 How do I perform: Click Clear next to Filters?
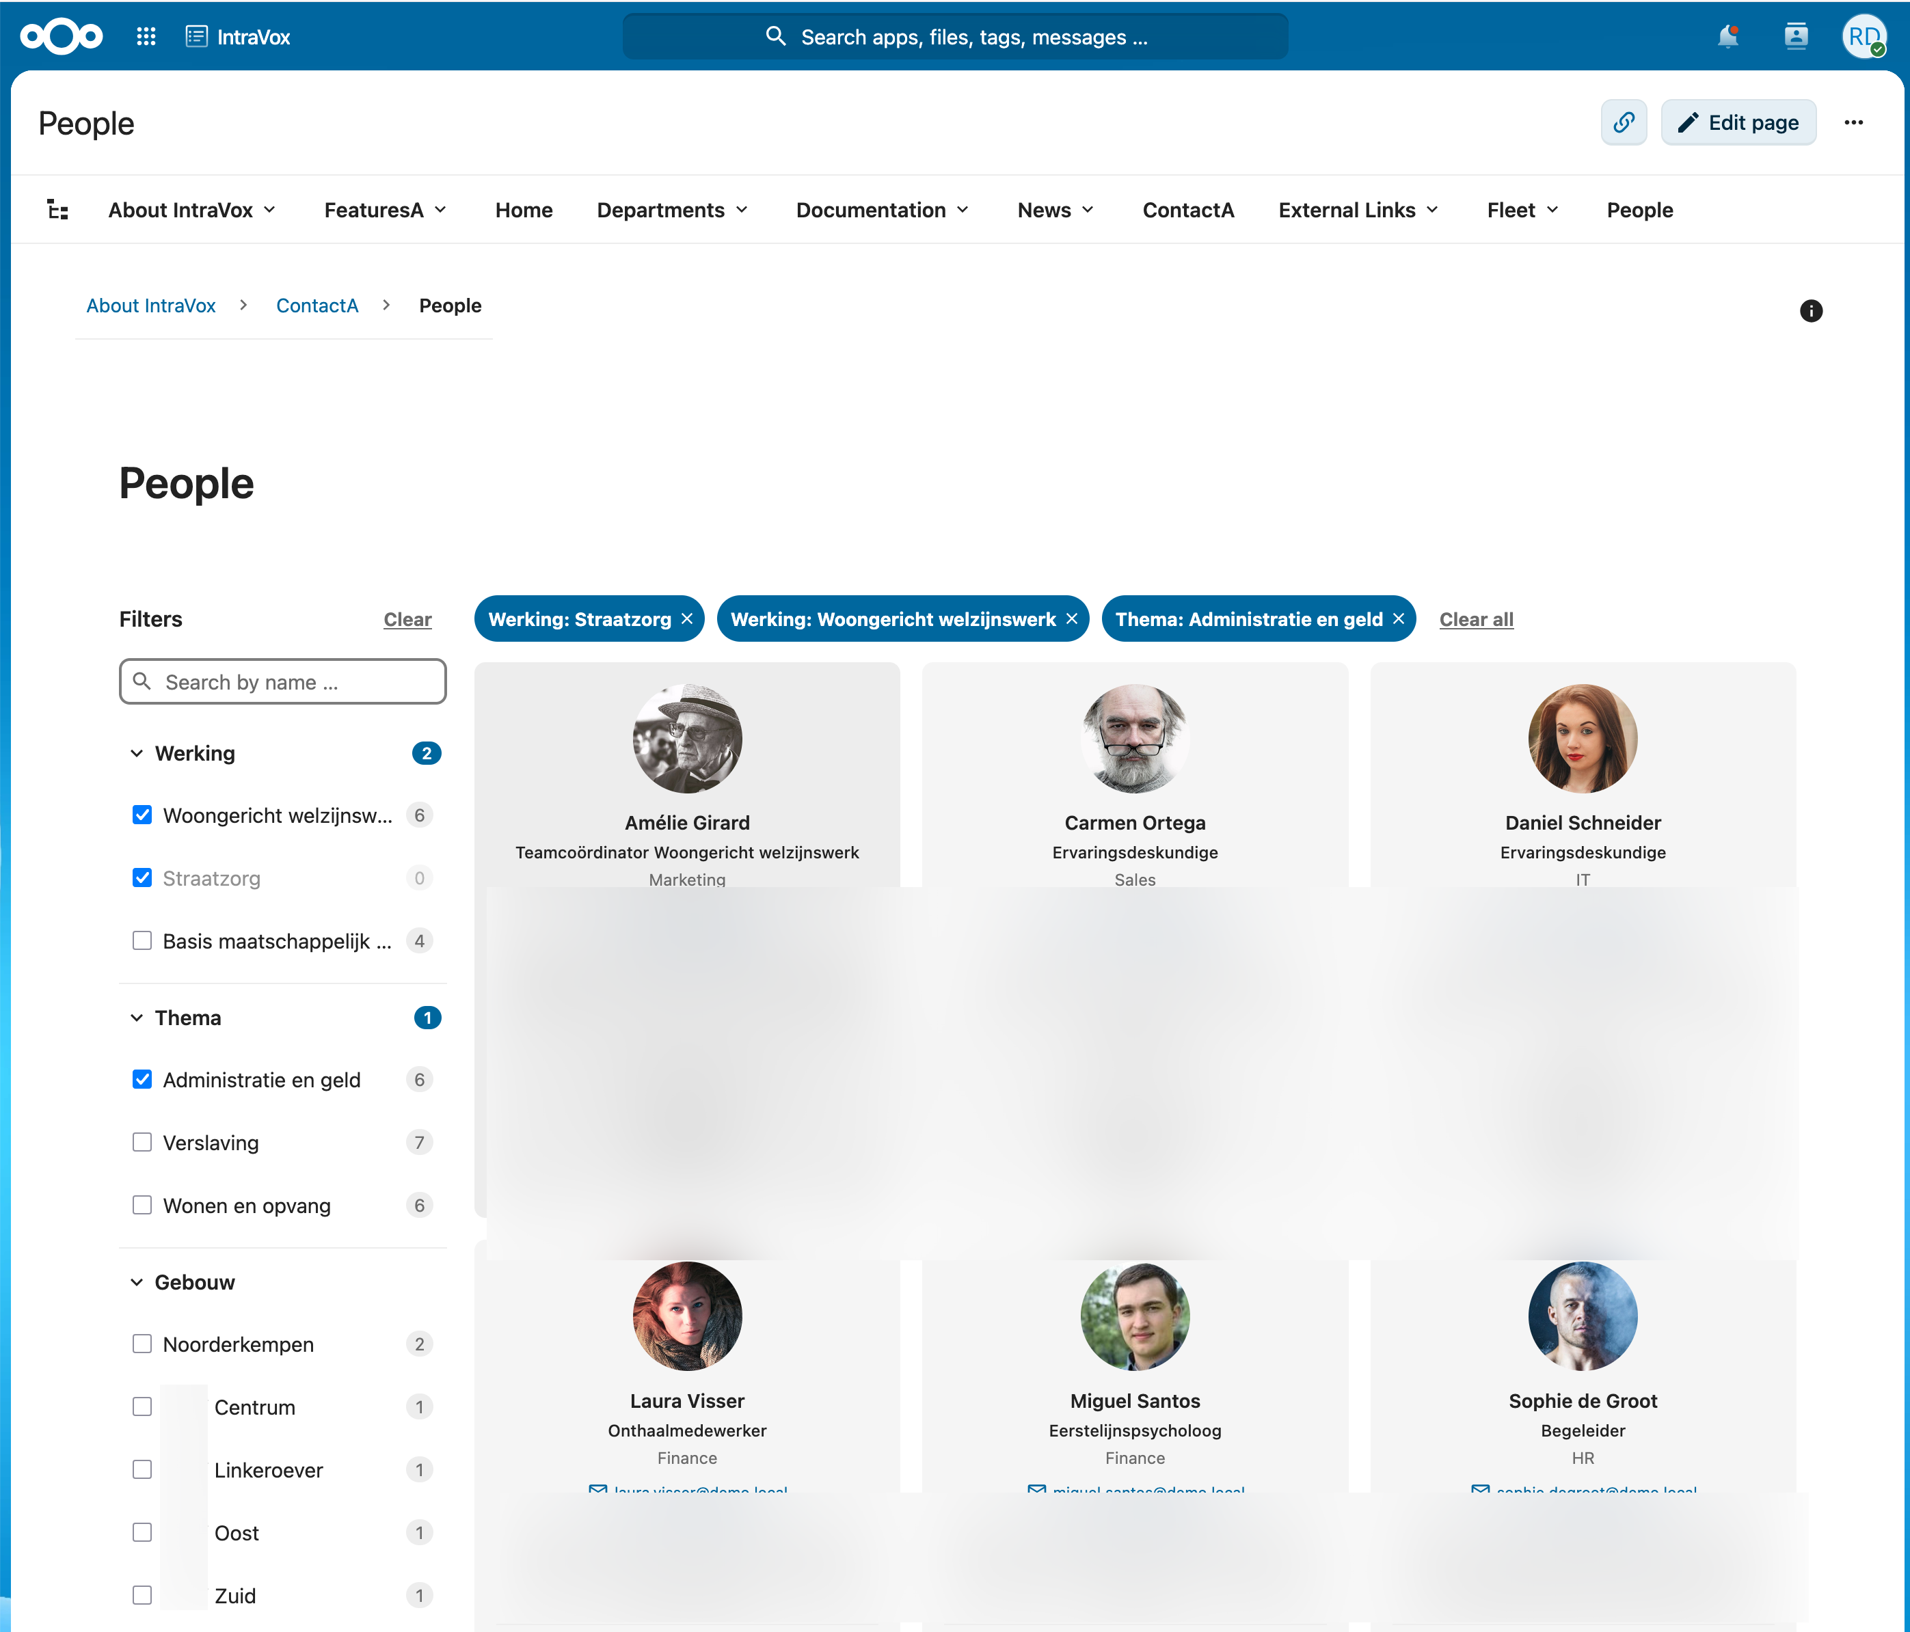[407, 619]
